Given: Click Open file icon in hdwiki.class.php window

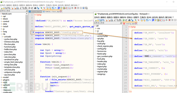Looking at the screenshot, I should coord(4,8).
